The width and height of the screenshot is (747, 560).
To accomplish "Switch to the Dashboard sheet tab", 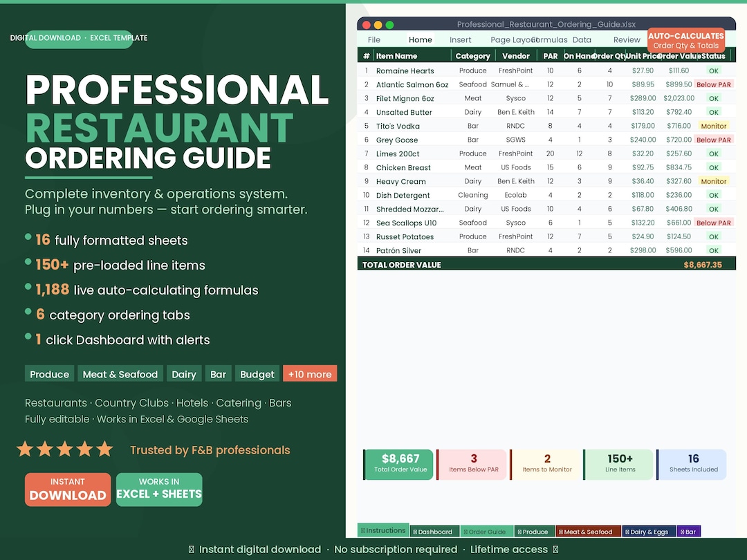I will pyautogui.click(x=434, y=532).
